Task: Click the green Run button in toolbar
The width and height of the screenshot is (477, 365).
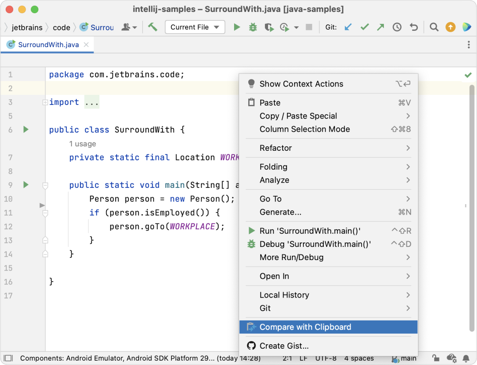Action: (237, 27)
